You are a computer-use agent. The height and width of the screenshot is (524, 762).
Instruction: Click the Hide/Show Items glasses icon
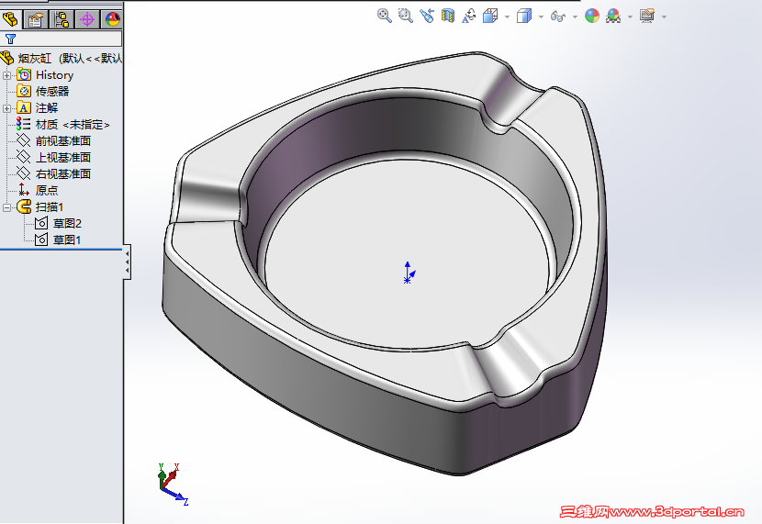(558, 17)
